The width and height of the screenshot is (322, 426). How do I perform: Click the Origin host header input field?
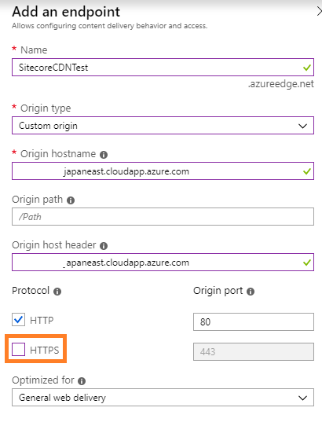(x=163, y=263)
